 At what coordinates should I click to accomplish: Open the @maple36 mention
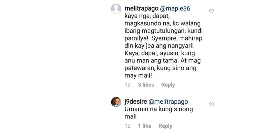175,9
